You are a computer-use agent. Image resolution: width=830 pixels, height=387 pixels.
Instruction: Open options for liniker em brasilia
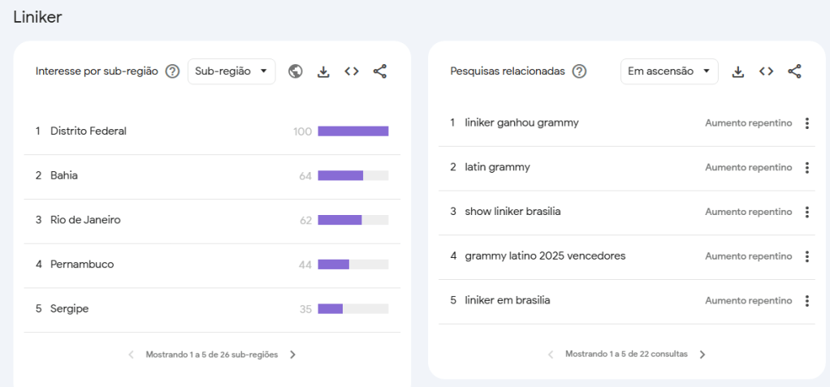click(806, 301)
